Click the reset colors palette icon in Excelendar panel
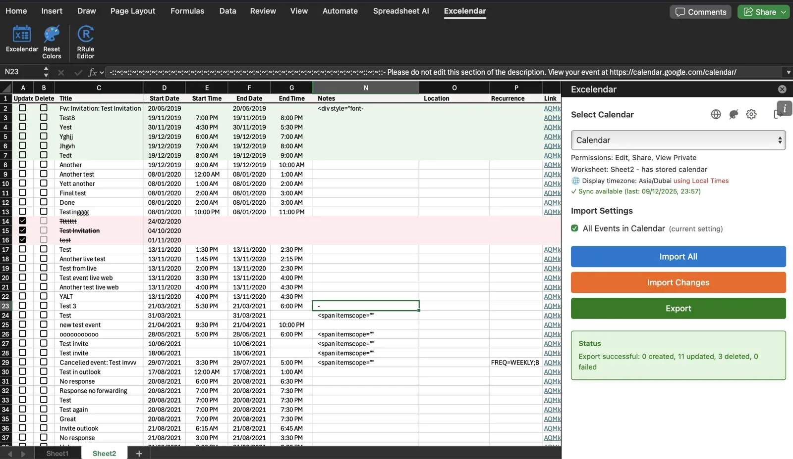 [x=734, y=114]
